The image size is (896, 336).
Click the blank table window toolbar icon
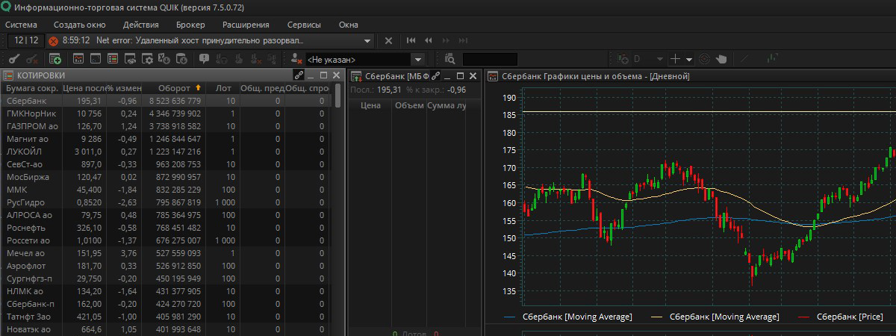click(96, 59)
